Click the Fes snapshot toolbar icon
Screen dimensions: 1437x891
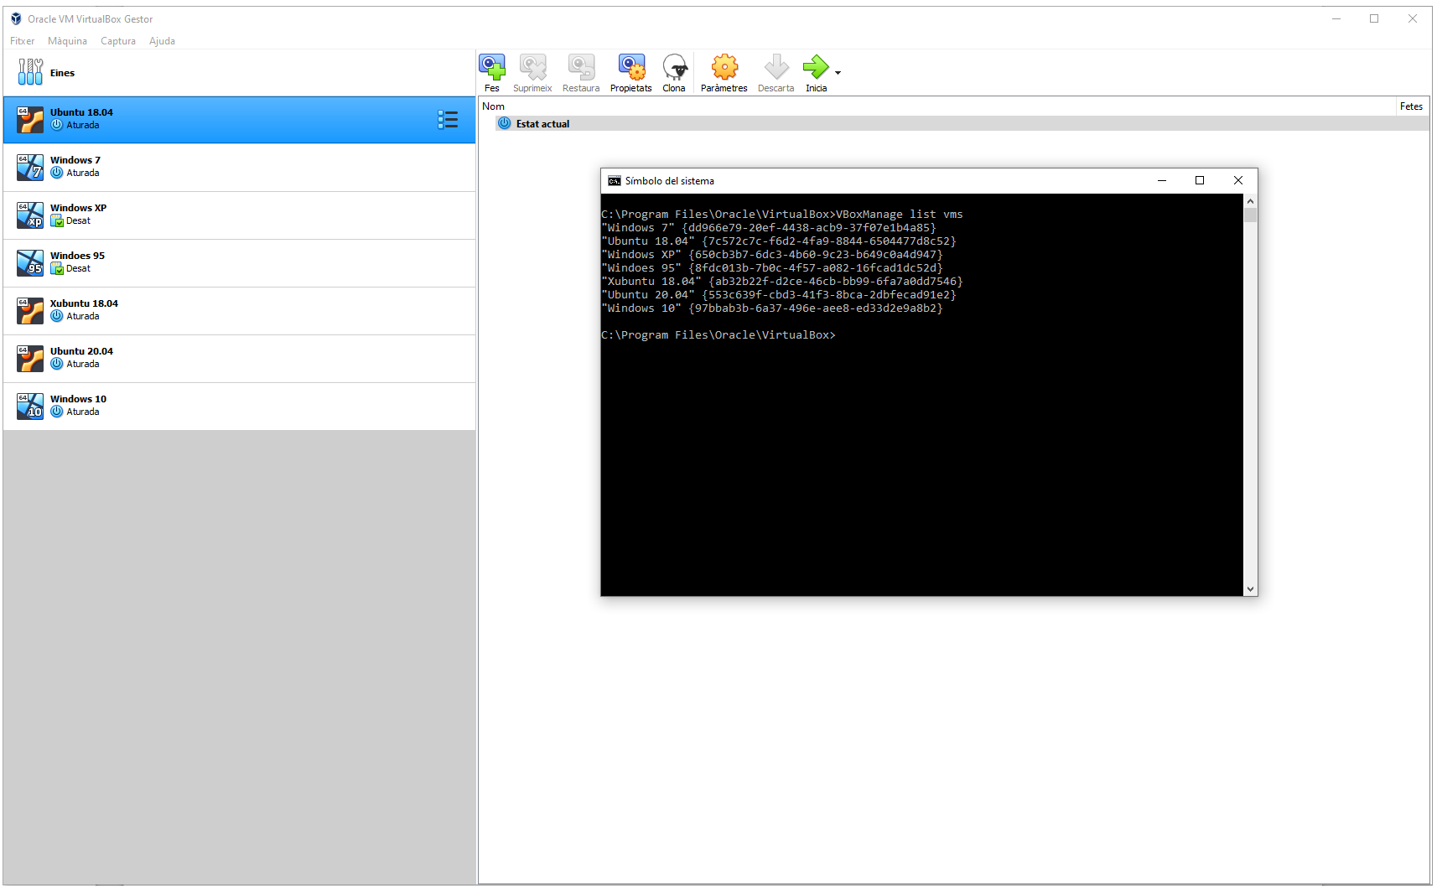click(x=492, y=68)
